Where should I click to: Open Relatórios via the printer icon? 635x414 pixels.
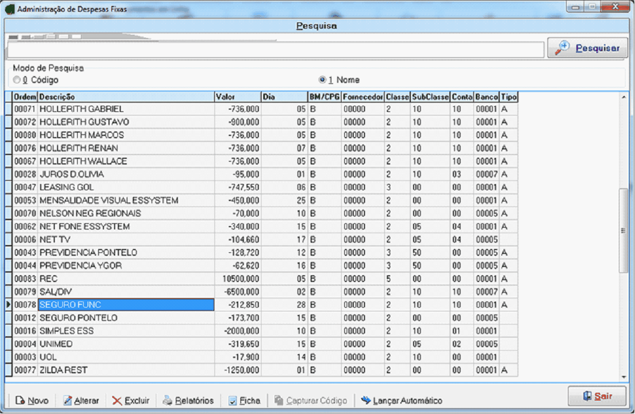pos(167,401)
